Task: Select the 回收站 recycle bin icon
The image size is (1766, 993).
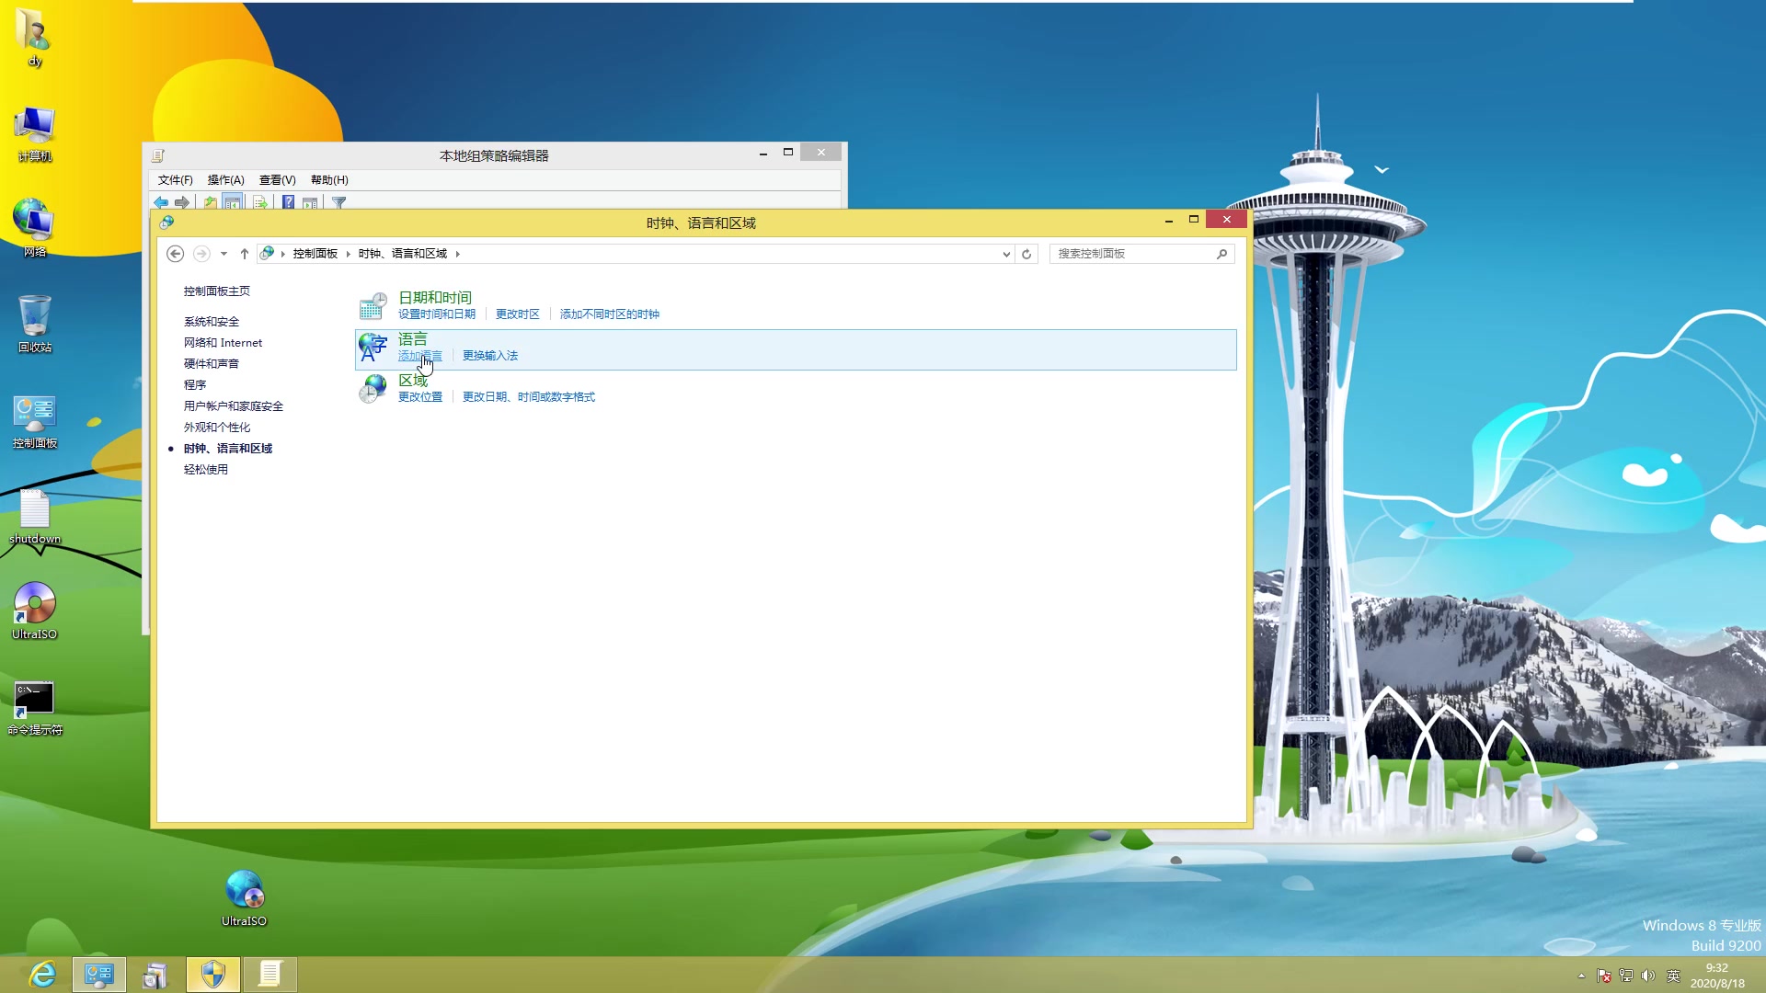Action: (34, 325)
